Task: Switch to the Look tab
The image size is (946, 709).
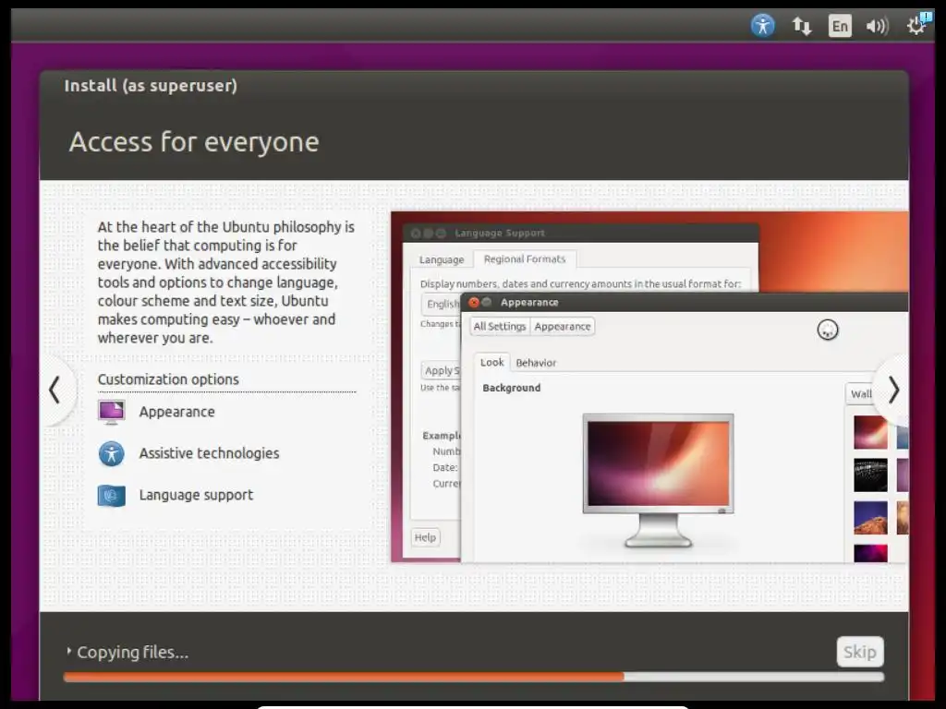Action: [x=491, y=362]
